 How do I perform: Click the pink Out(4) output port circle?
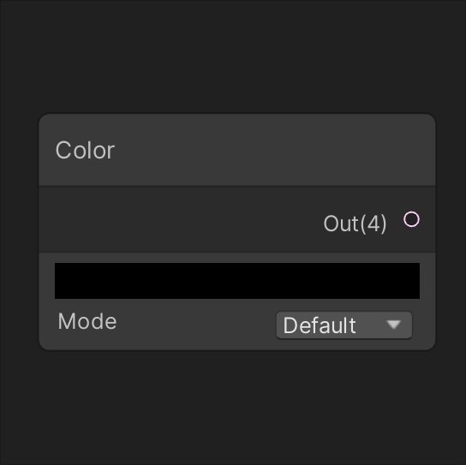click(x=411, y=219)
